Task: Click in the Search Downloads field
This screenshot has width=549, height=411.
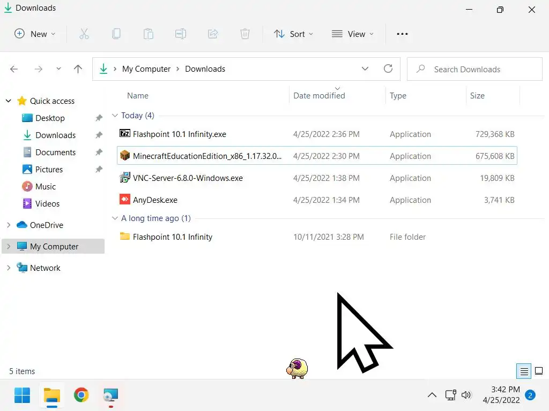Action: tap(474, 69)
